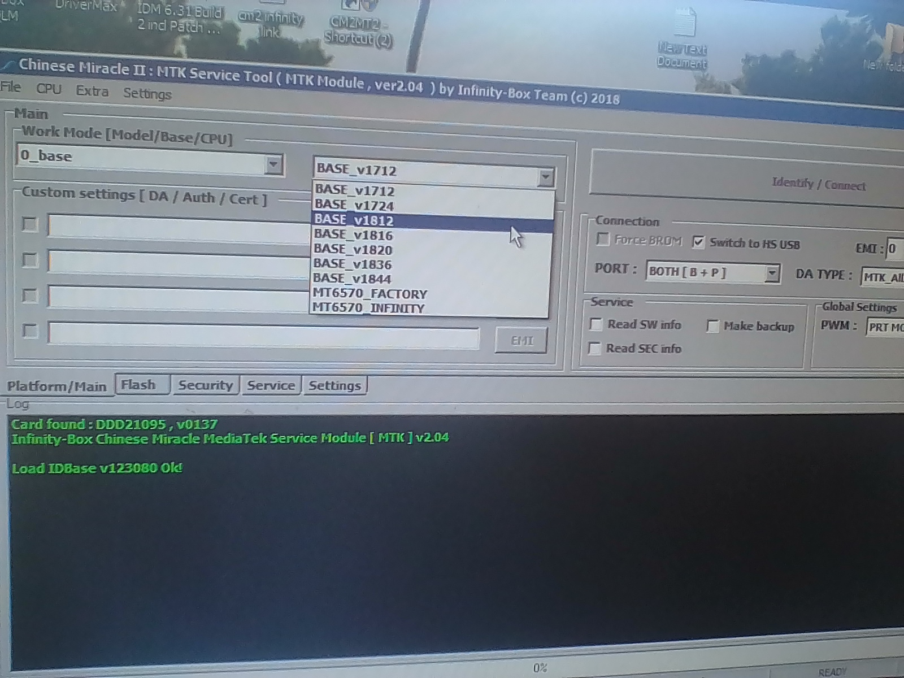
Task: Open the IDM 6.31 Build 2 patch icon
Action: pos(179,18)
